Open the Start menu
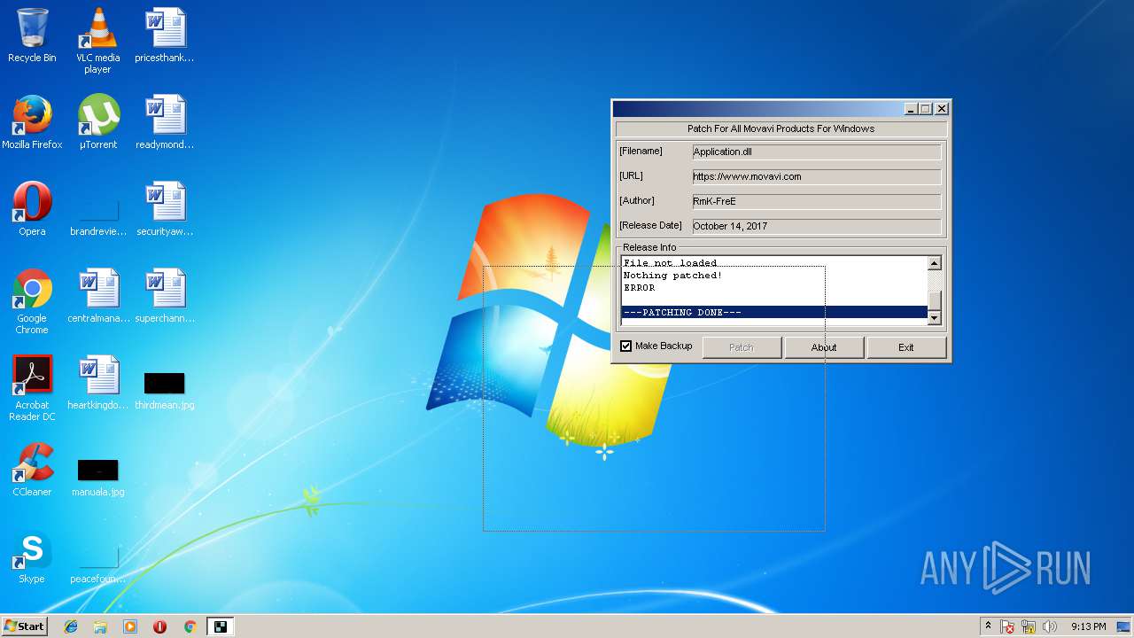This screenshot has width=1134, height=638. pos(25,626)
